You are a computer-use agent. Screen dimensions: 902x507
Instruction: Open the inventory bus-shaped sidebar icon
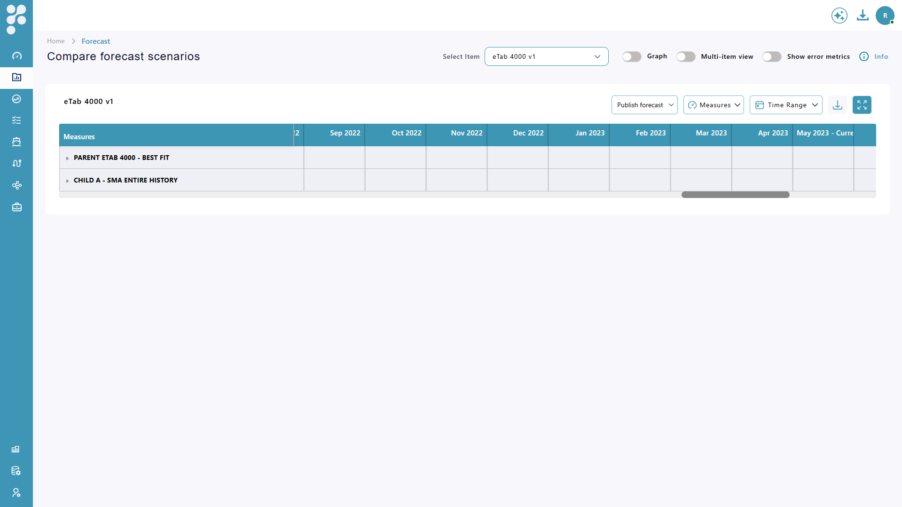pos(16,142)
